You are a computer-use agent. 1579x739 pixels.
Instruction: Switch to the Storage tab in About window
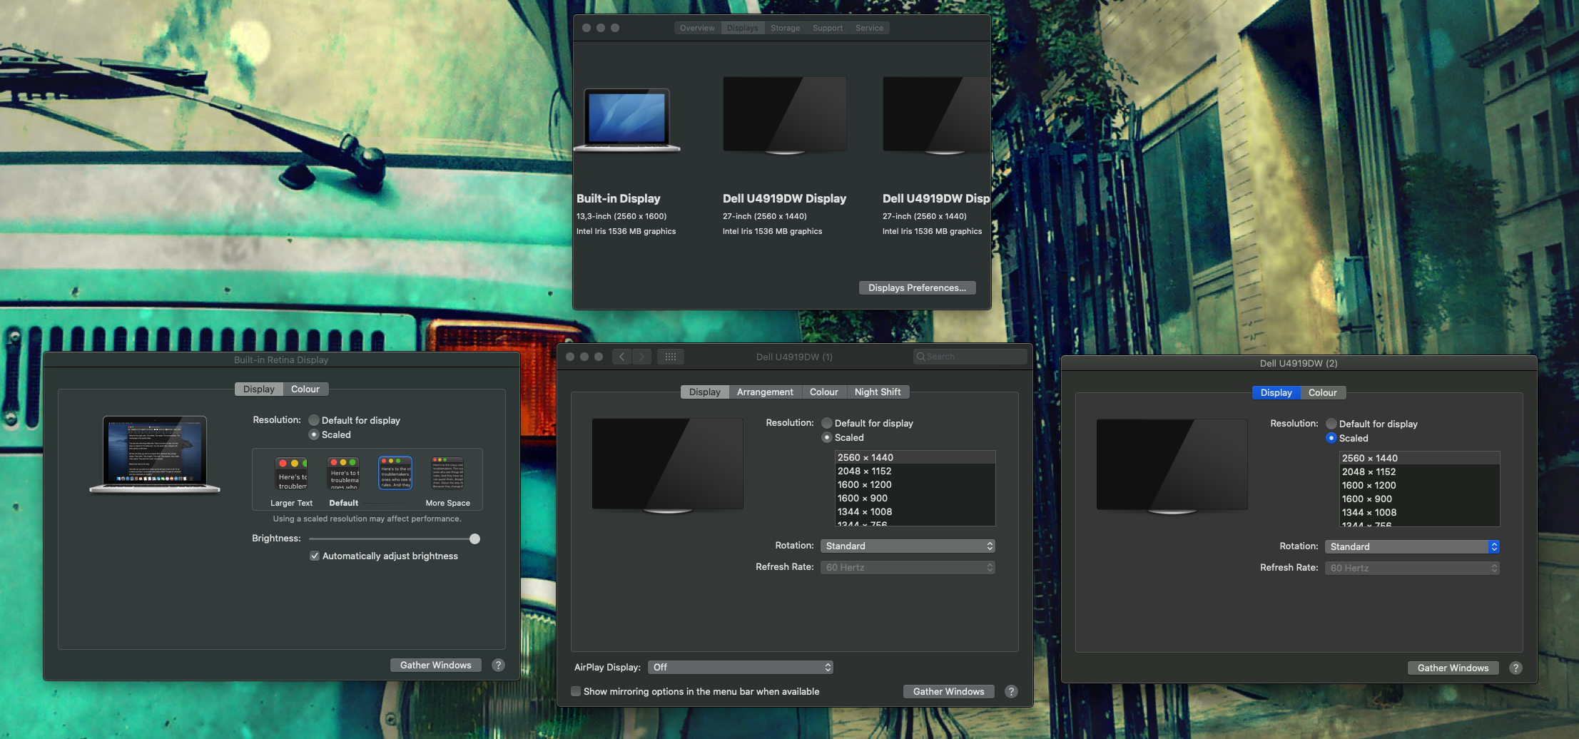[x=785, y=28]
